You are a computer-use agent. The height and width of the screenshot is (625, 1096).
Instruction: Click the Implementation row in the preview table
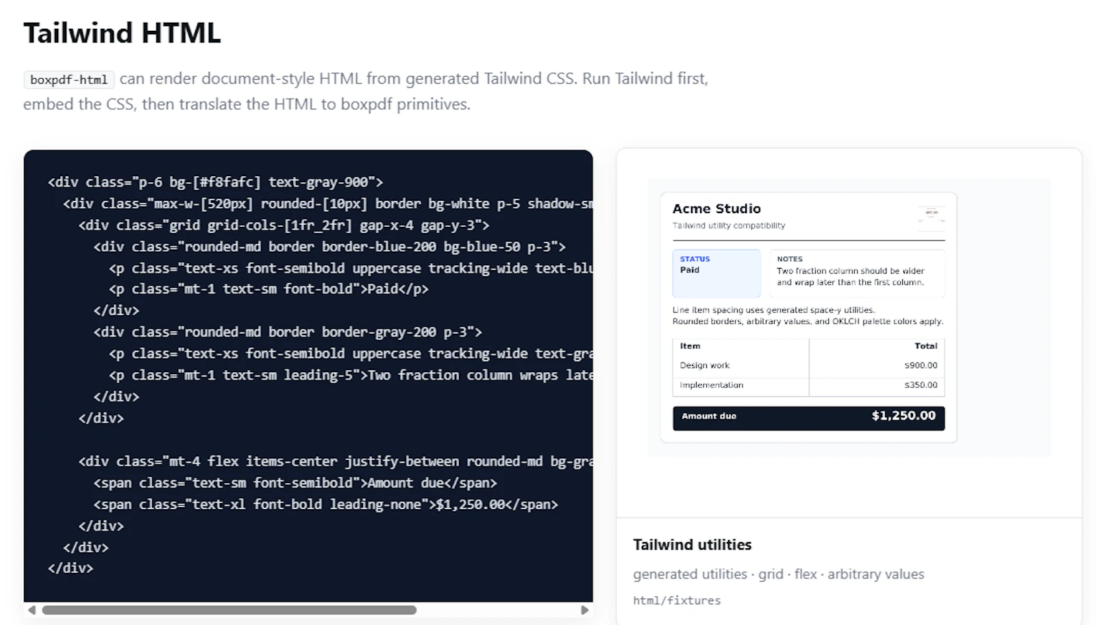(x=808, y=385)
